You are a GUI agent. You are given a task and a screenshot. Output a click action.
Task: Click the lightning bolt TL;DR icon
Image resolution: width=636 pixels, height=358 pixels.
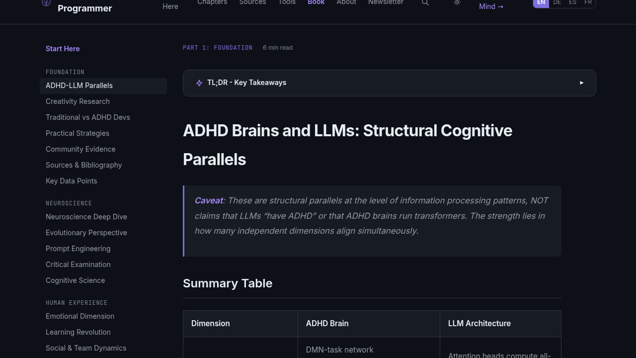199,83
